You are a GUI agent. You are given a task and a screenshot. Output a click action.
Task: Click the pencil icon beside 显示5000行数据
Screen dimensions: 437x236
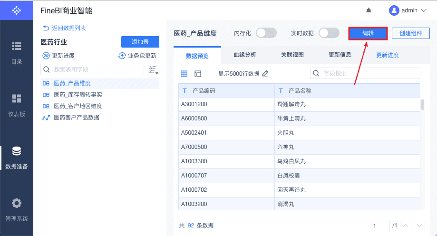[x=265, y=74]
